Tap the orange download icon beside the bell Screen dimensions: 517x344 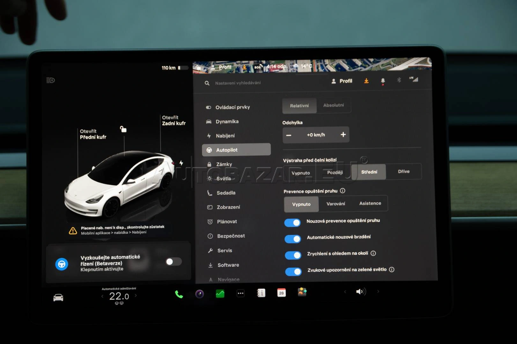tap(366, 81)
